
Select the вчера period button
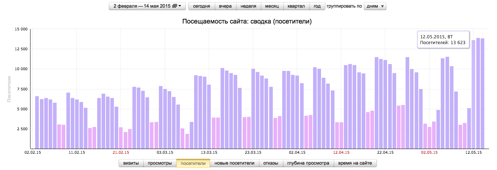(226, 6)
